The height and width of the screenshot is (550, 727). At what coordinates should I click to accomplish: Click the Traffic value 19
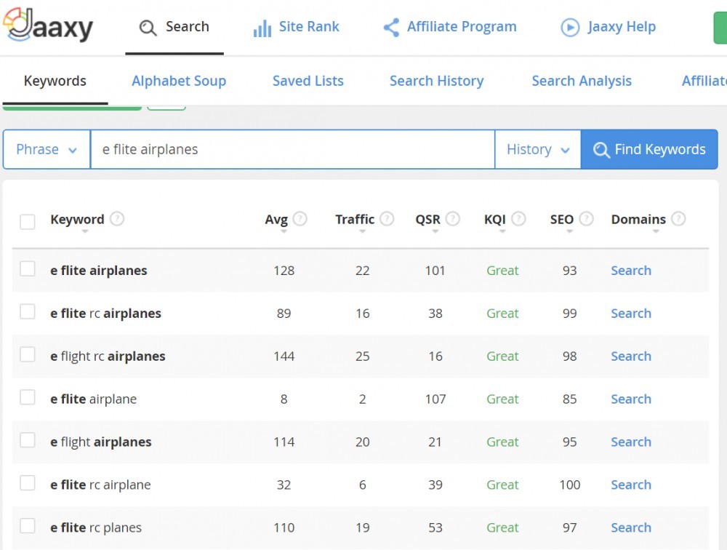click(363, 527)
